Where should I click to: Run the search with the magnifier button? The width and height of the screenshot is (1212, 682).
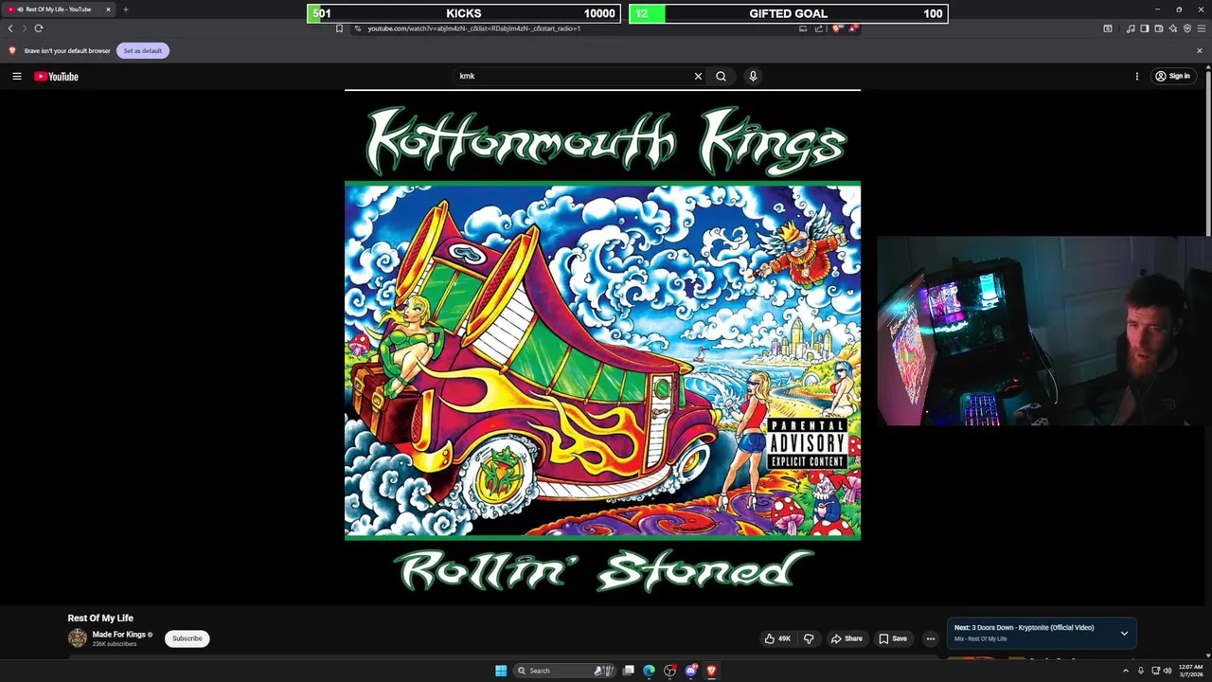[721, 76]
